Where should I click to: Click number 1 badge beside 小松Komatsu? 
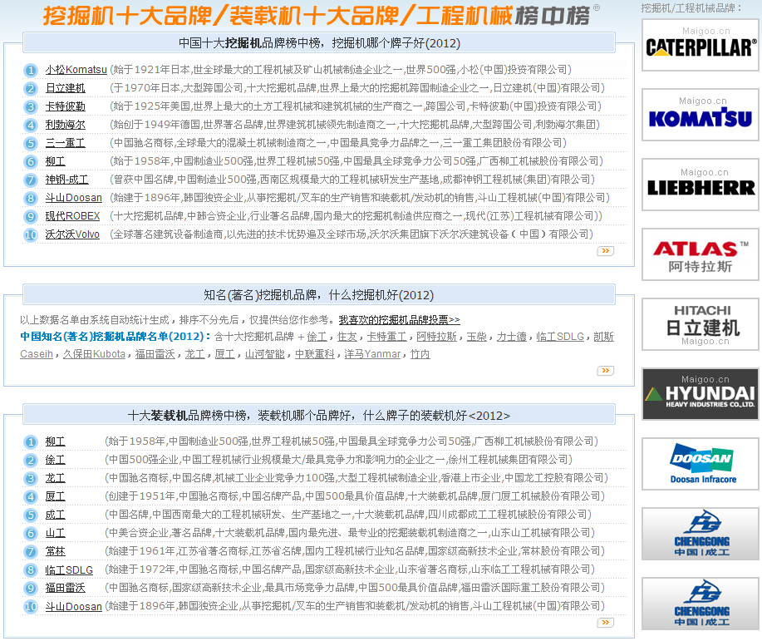coord(31,71)
